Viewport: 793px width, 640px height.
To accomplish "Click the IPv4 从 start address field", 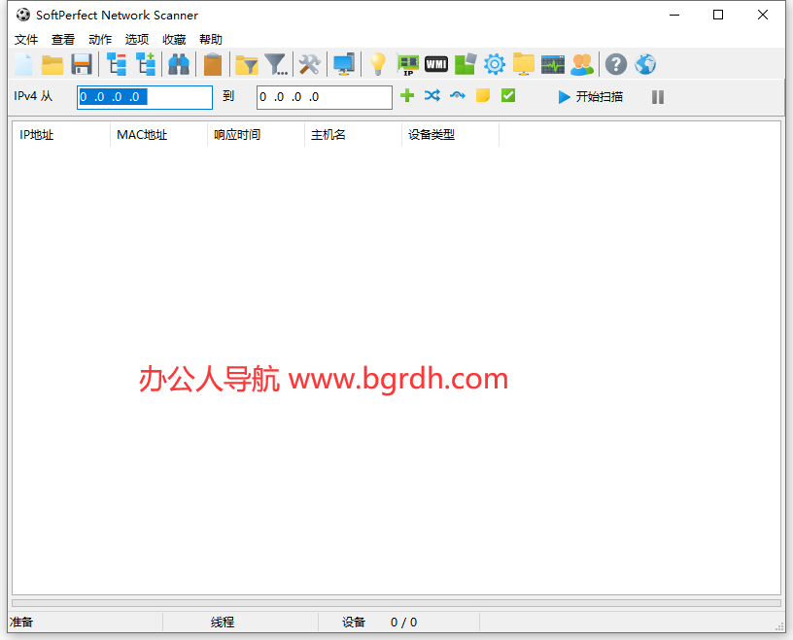I will tap(145, 97).
